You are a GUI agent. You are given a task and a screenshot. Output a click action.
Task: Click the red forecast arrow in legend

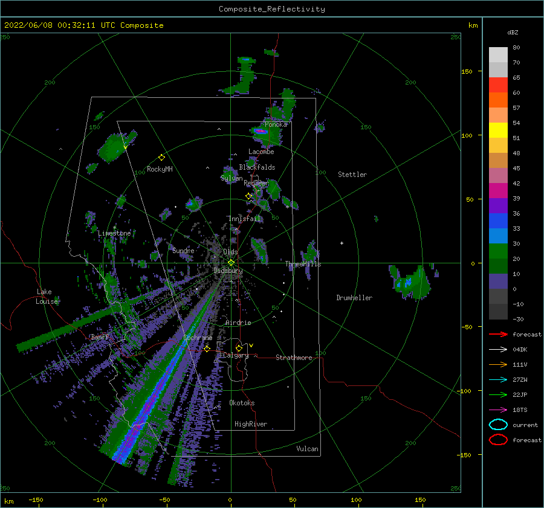click(x=498, y=334)
